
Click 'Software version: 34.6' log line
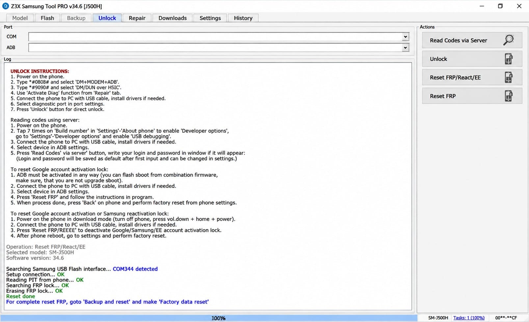(x=35, y=258)
